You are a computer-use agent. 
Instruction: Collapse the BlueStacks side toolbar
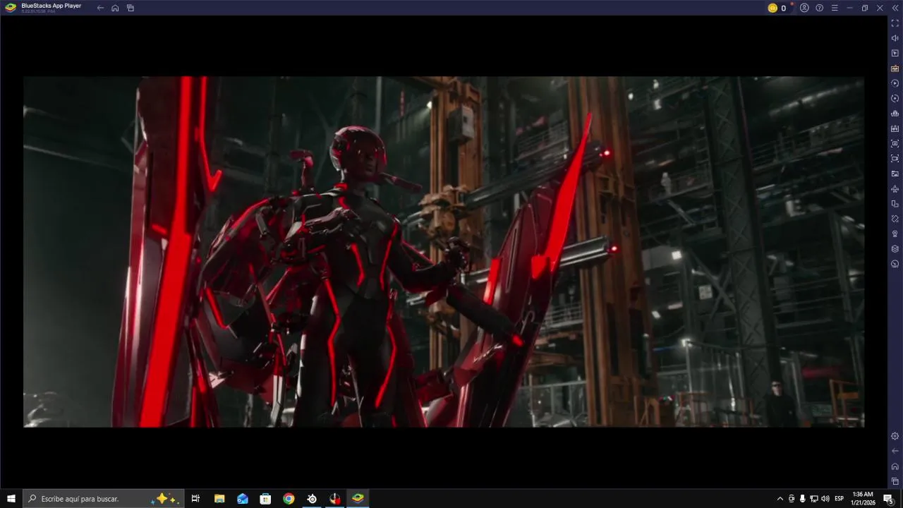(x=895, y=8)
